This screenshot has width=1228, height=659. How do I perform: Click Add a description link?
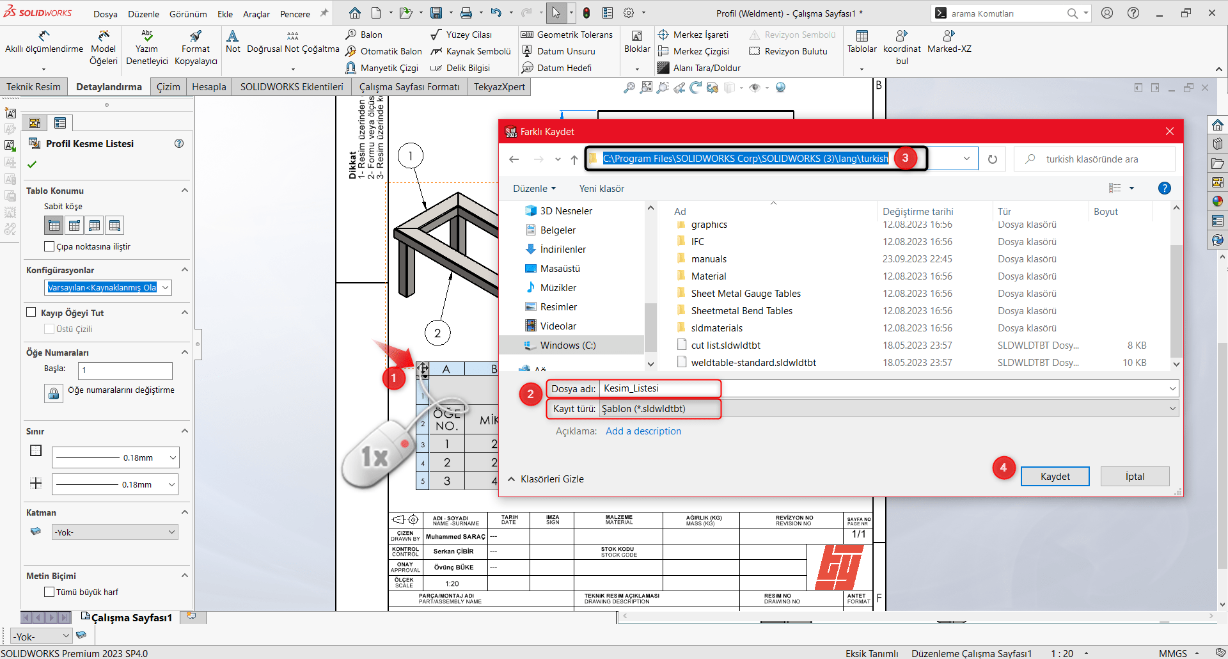click(643, 431)
